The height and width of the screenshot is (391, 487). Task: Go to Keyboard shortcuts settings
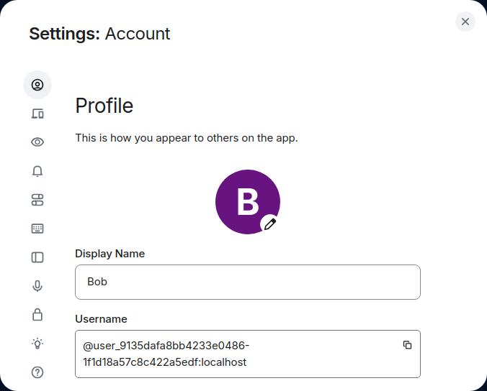[x=37, y=229]
